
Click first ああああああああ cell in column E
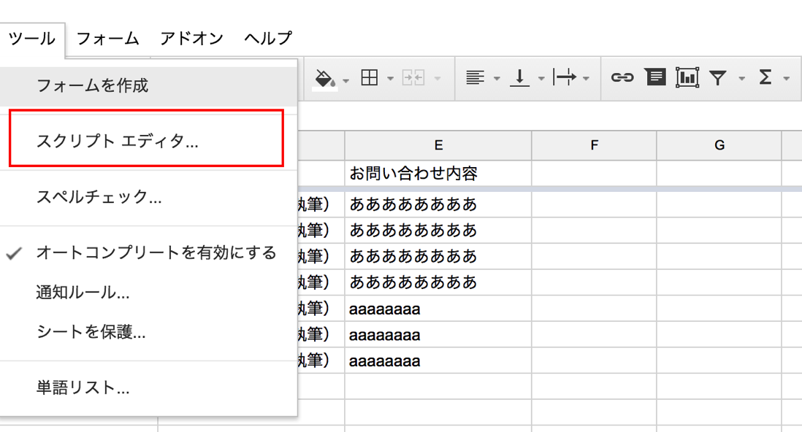point(438,204)
